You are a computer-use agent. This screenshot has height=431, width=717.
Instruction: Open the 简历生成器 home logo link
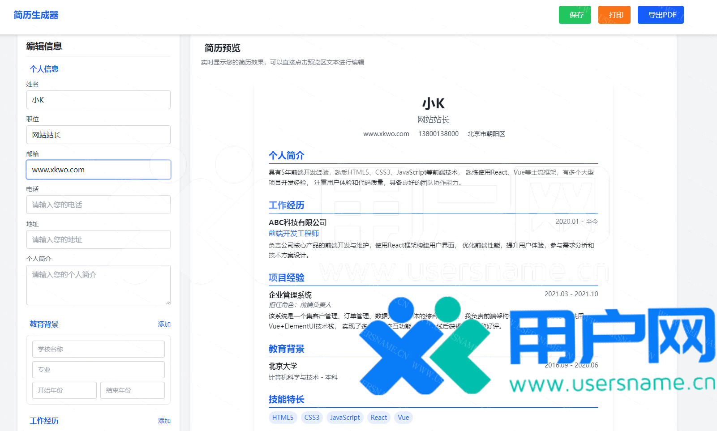point(36,15)
